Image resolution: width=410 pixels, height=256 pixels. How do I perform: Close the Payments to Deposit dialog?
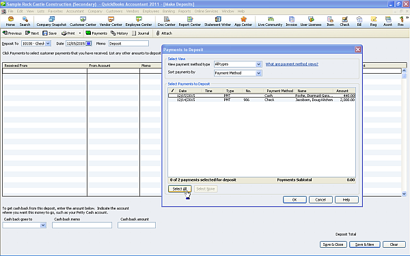357,50
